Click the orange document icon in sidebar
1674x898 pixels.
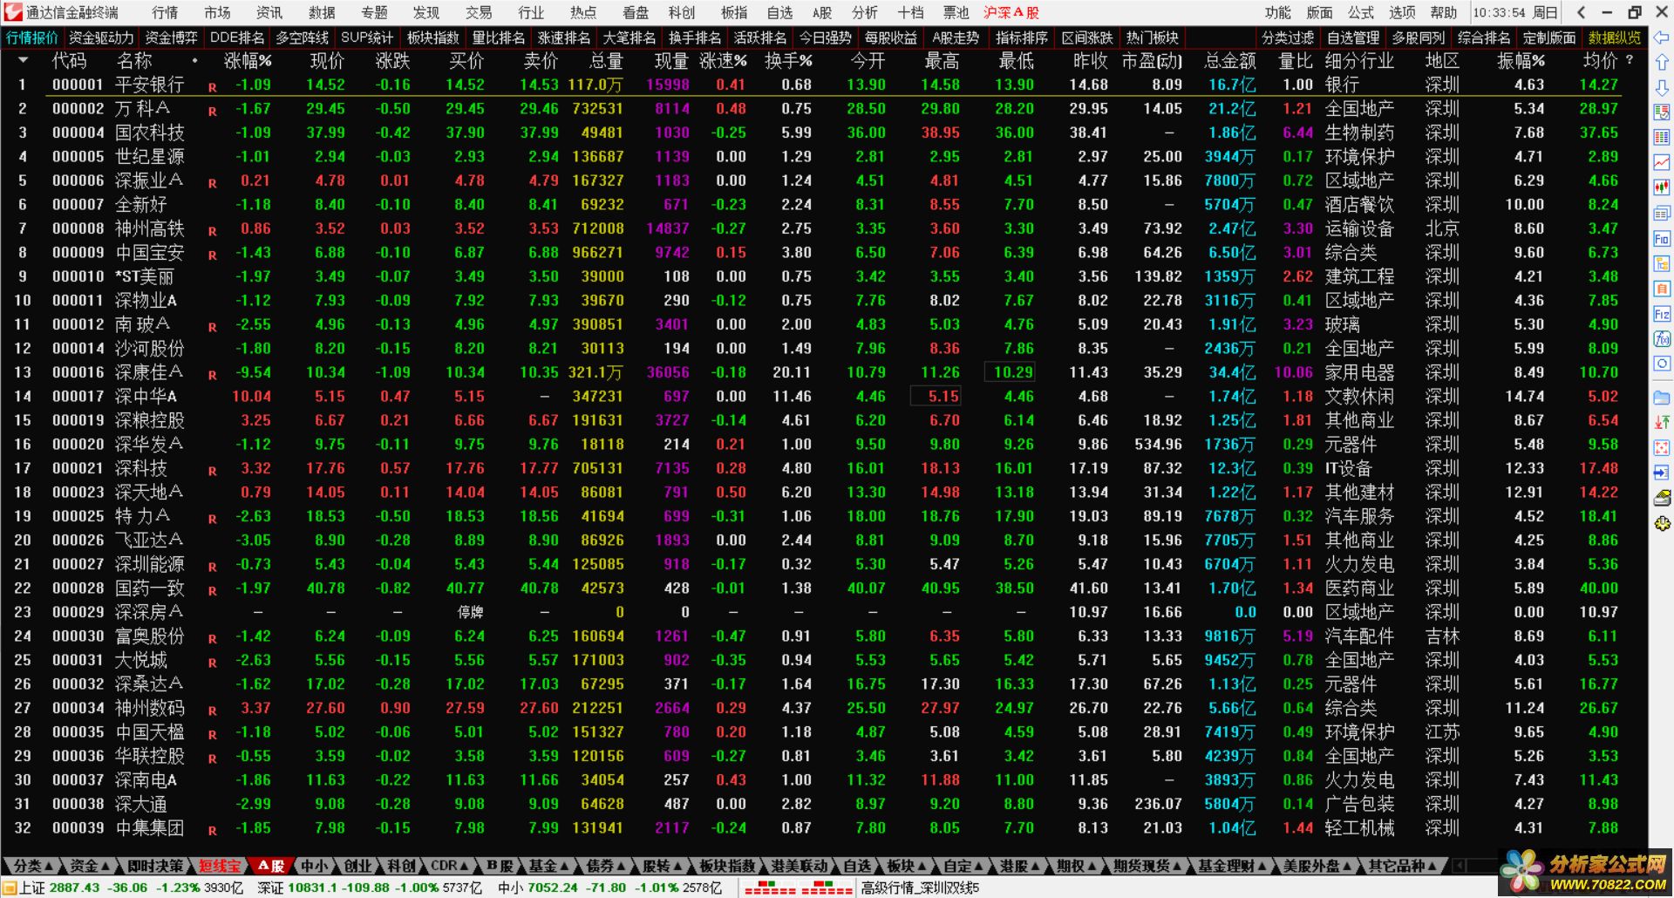1662,289
